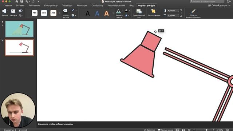Select slide 1 thumbnail with teal background
The width and height of the screenshot is (233, 131).
point(19,29)
